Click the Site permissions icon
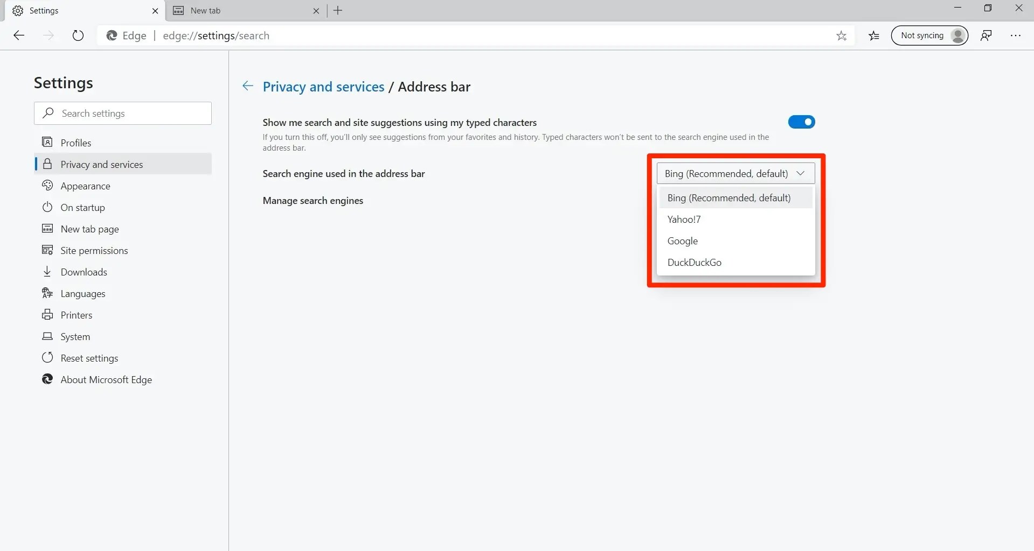The width and height of the screenshot is (1034, 551). click(x=47, y=250)
